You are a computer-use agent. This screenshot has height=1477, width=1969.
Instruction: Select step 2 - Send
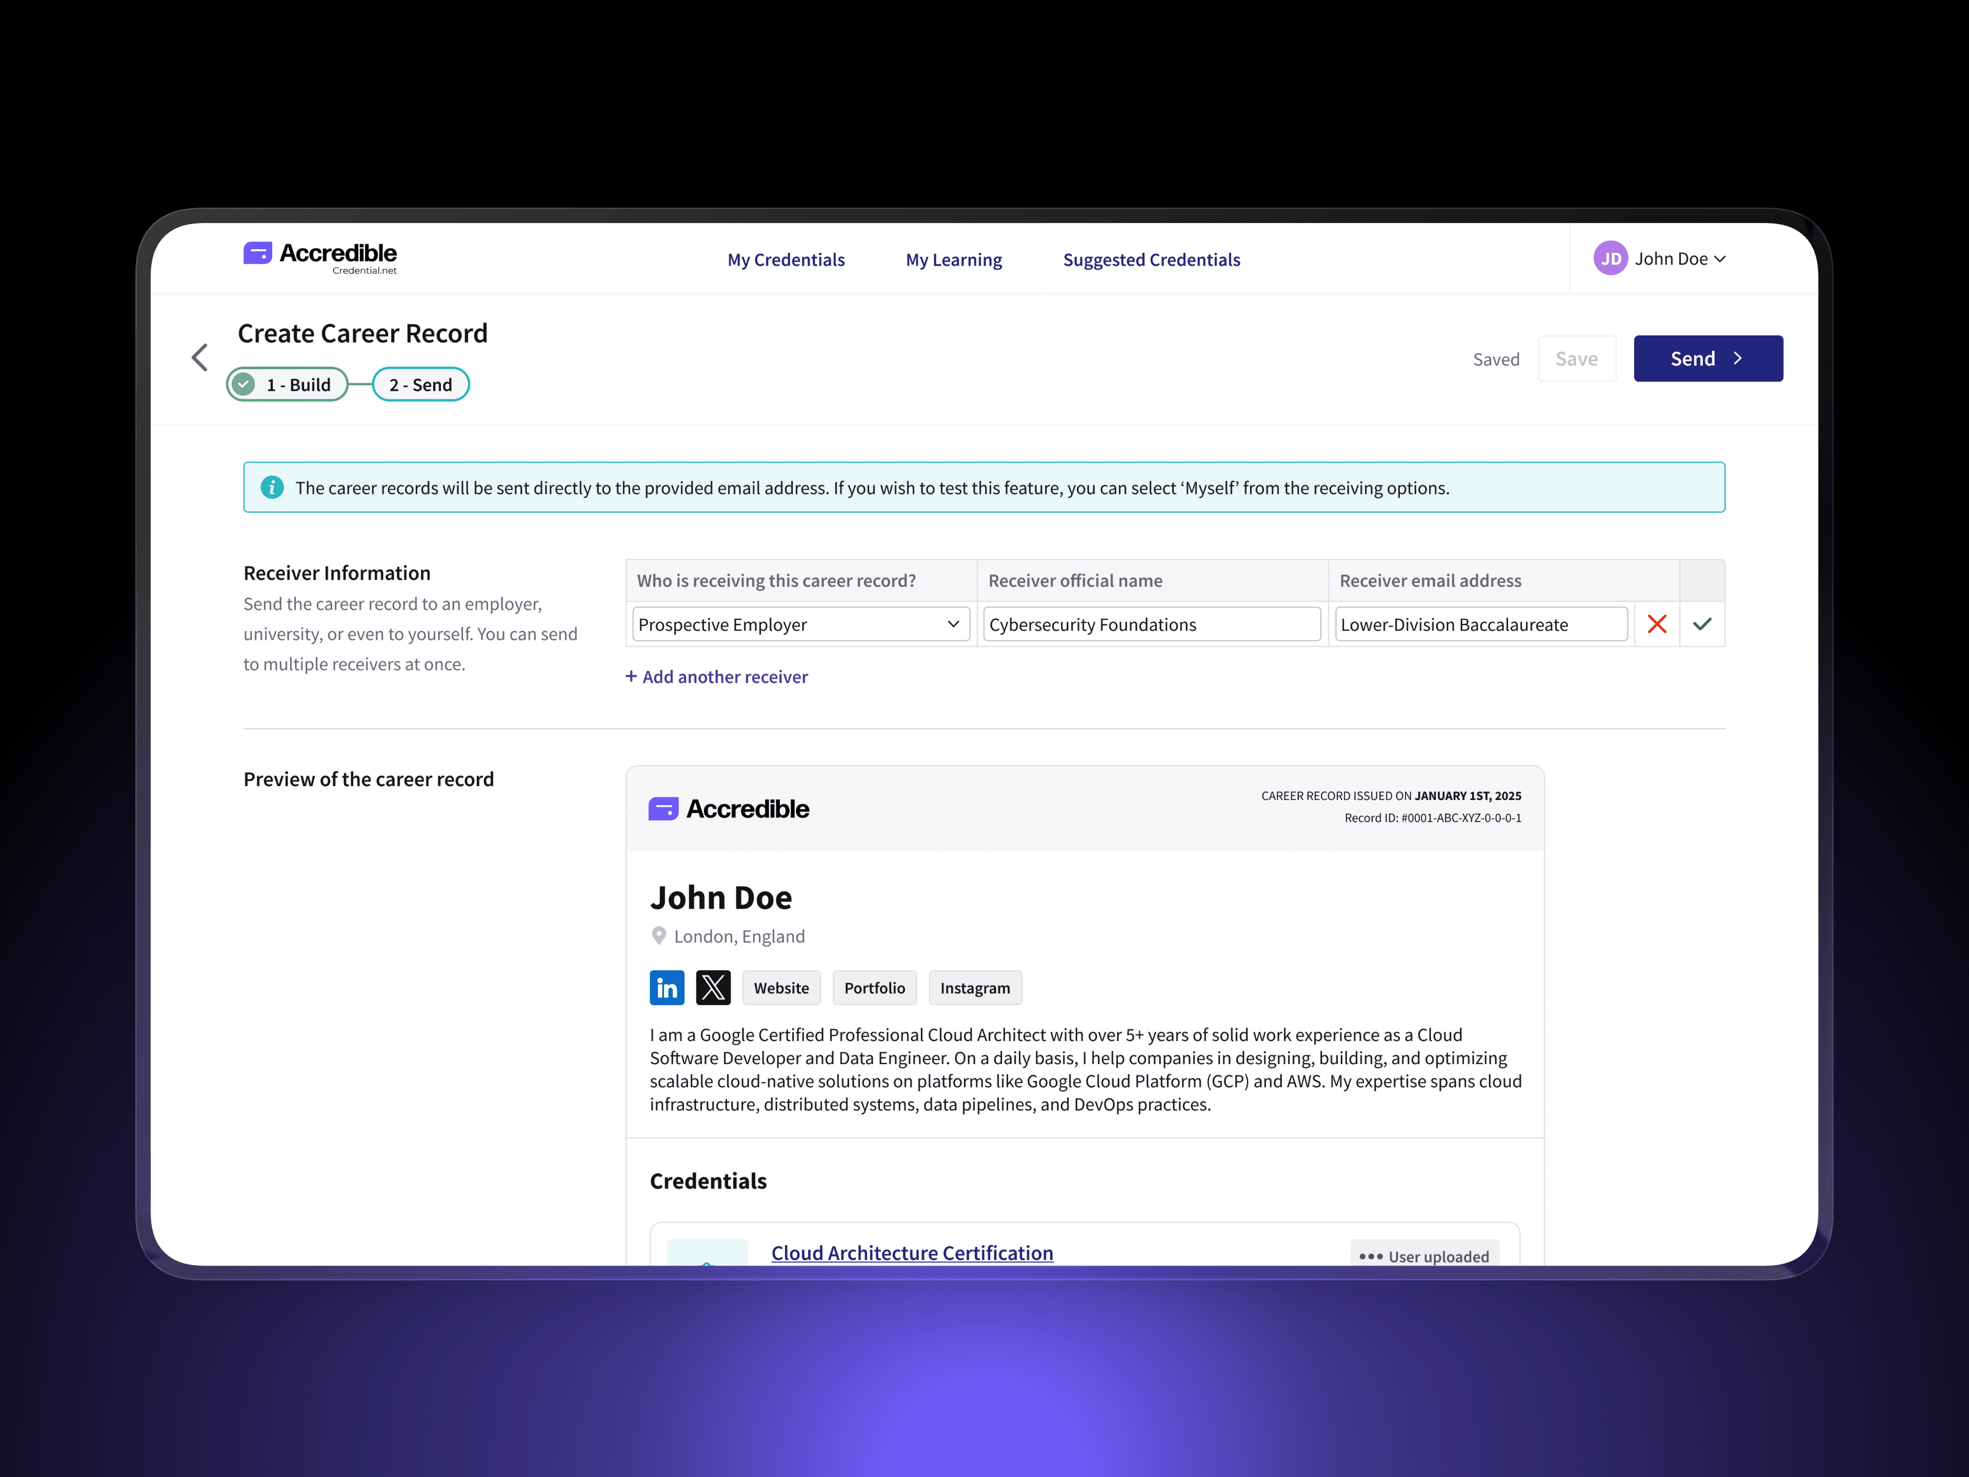pos(420,385)
